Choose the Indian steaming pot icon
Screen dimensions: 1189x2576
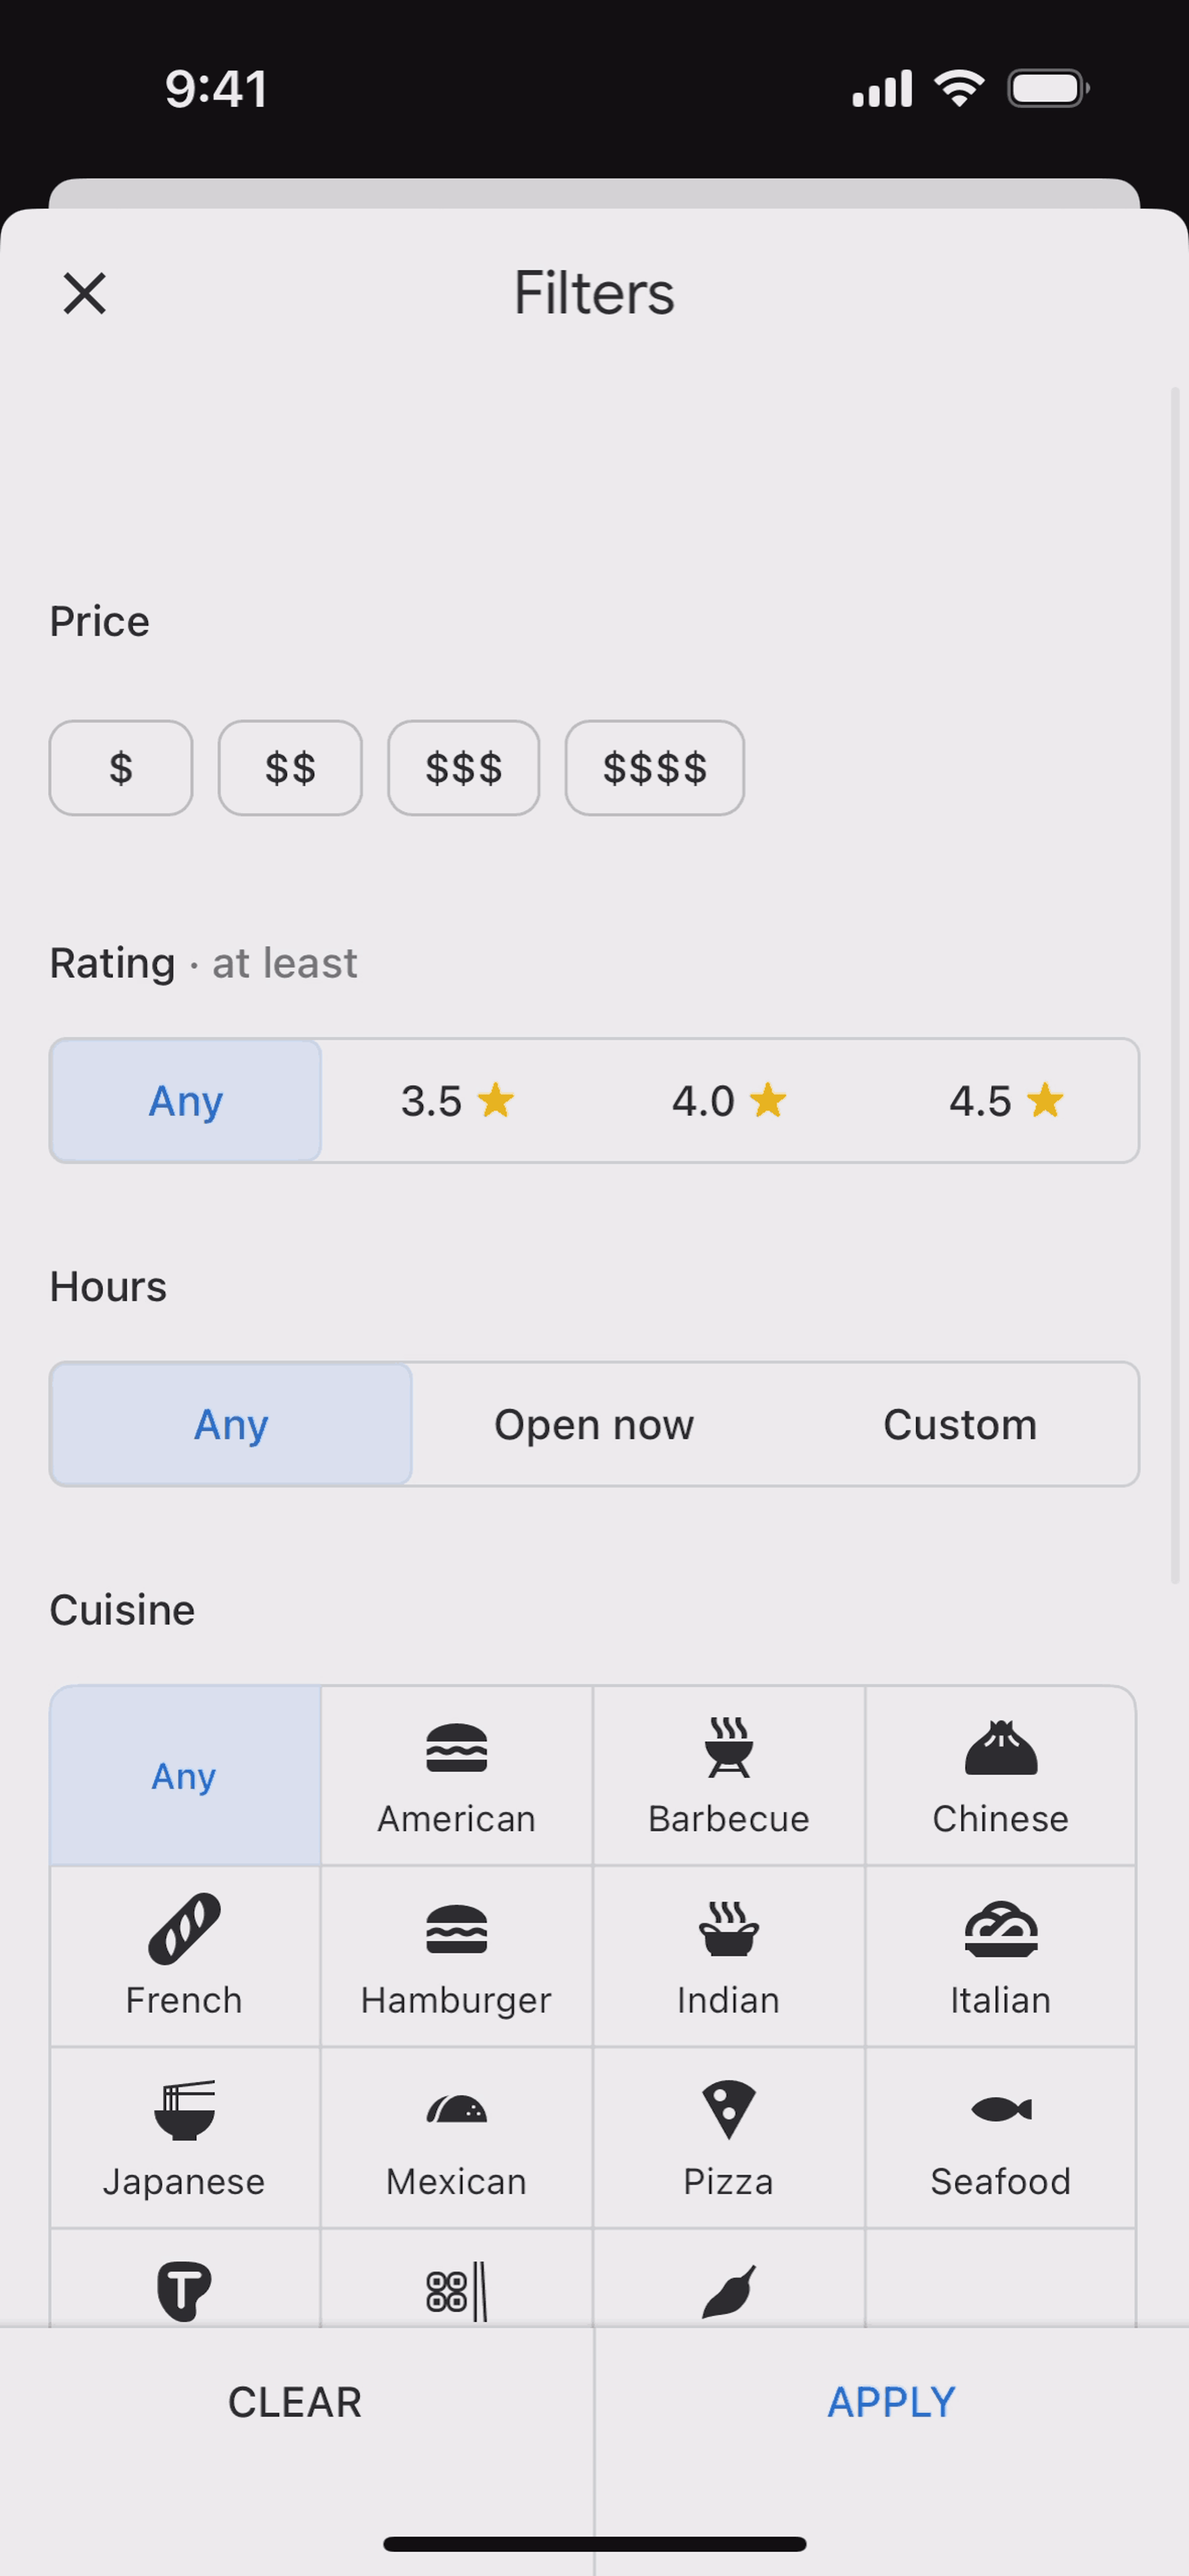(728, 1929)
